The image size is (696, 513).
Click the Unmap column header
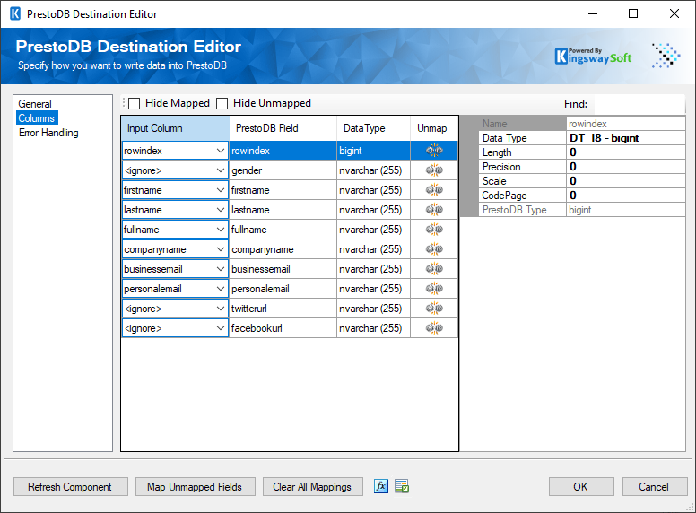(434, 128)
